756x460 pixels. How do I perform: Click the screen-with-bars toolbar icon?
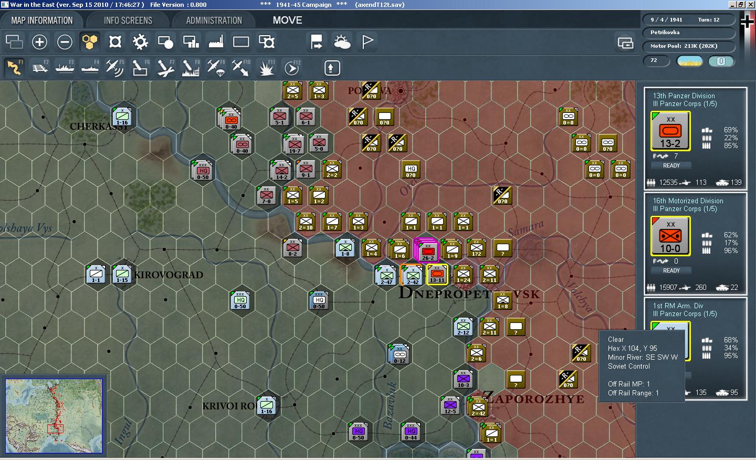click(191, 41)
